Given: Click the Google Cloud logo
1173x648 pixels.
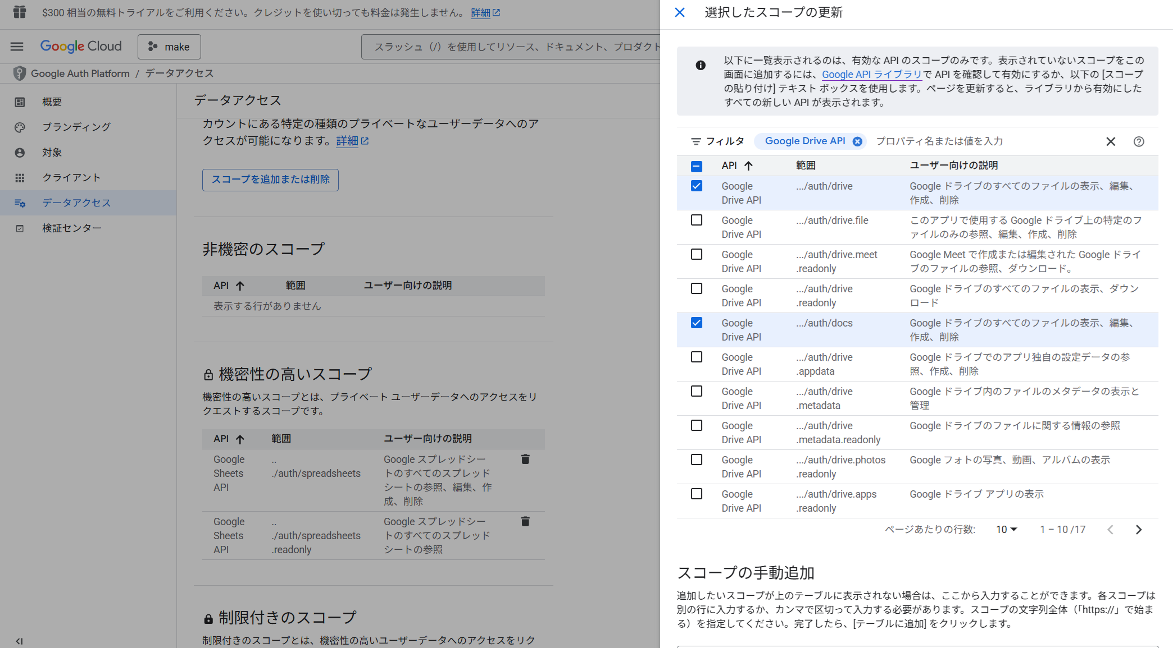Looking at the screenshot, I should (x=81, y=47).
